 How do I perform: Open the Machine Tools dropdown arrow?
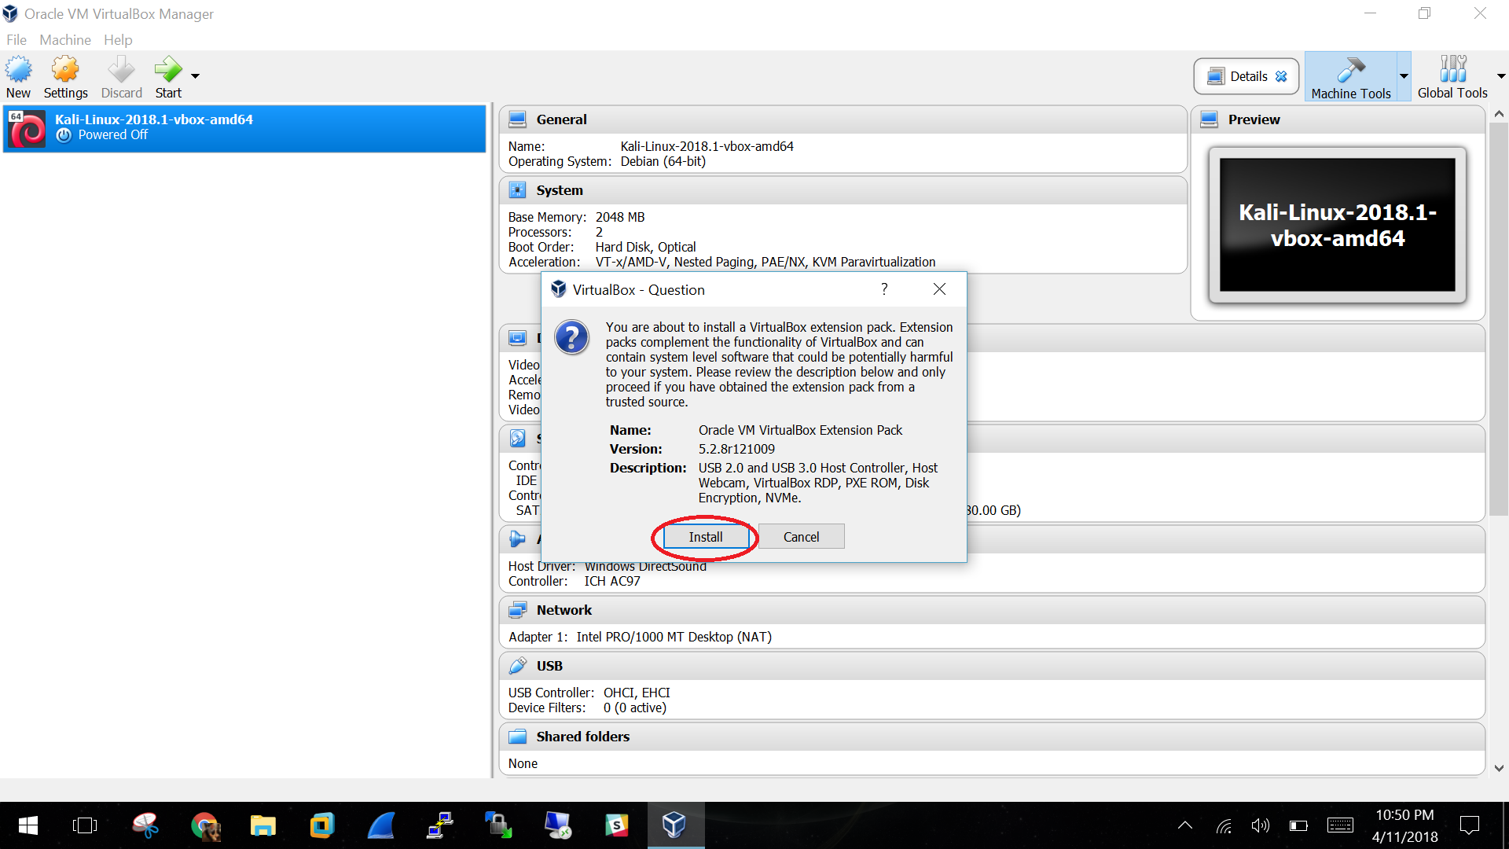pos(1404,76)
